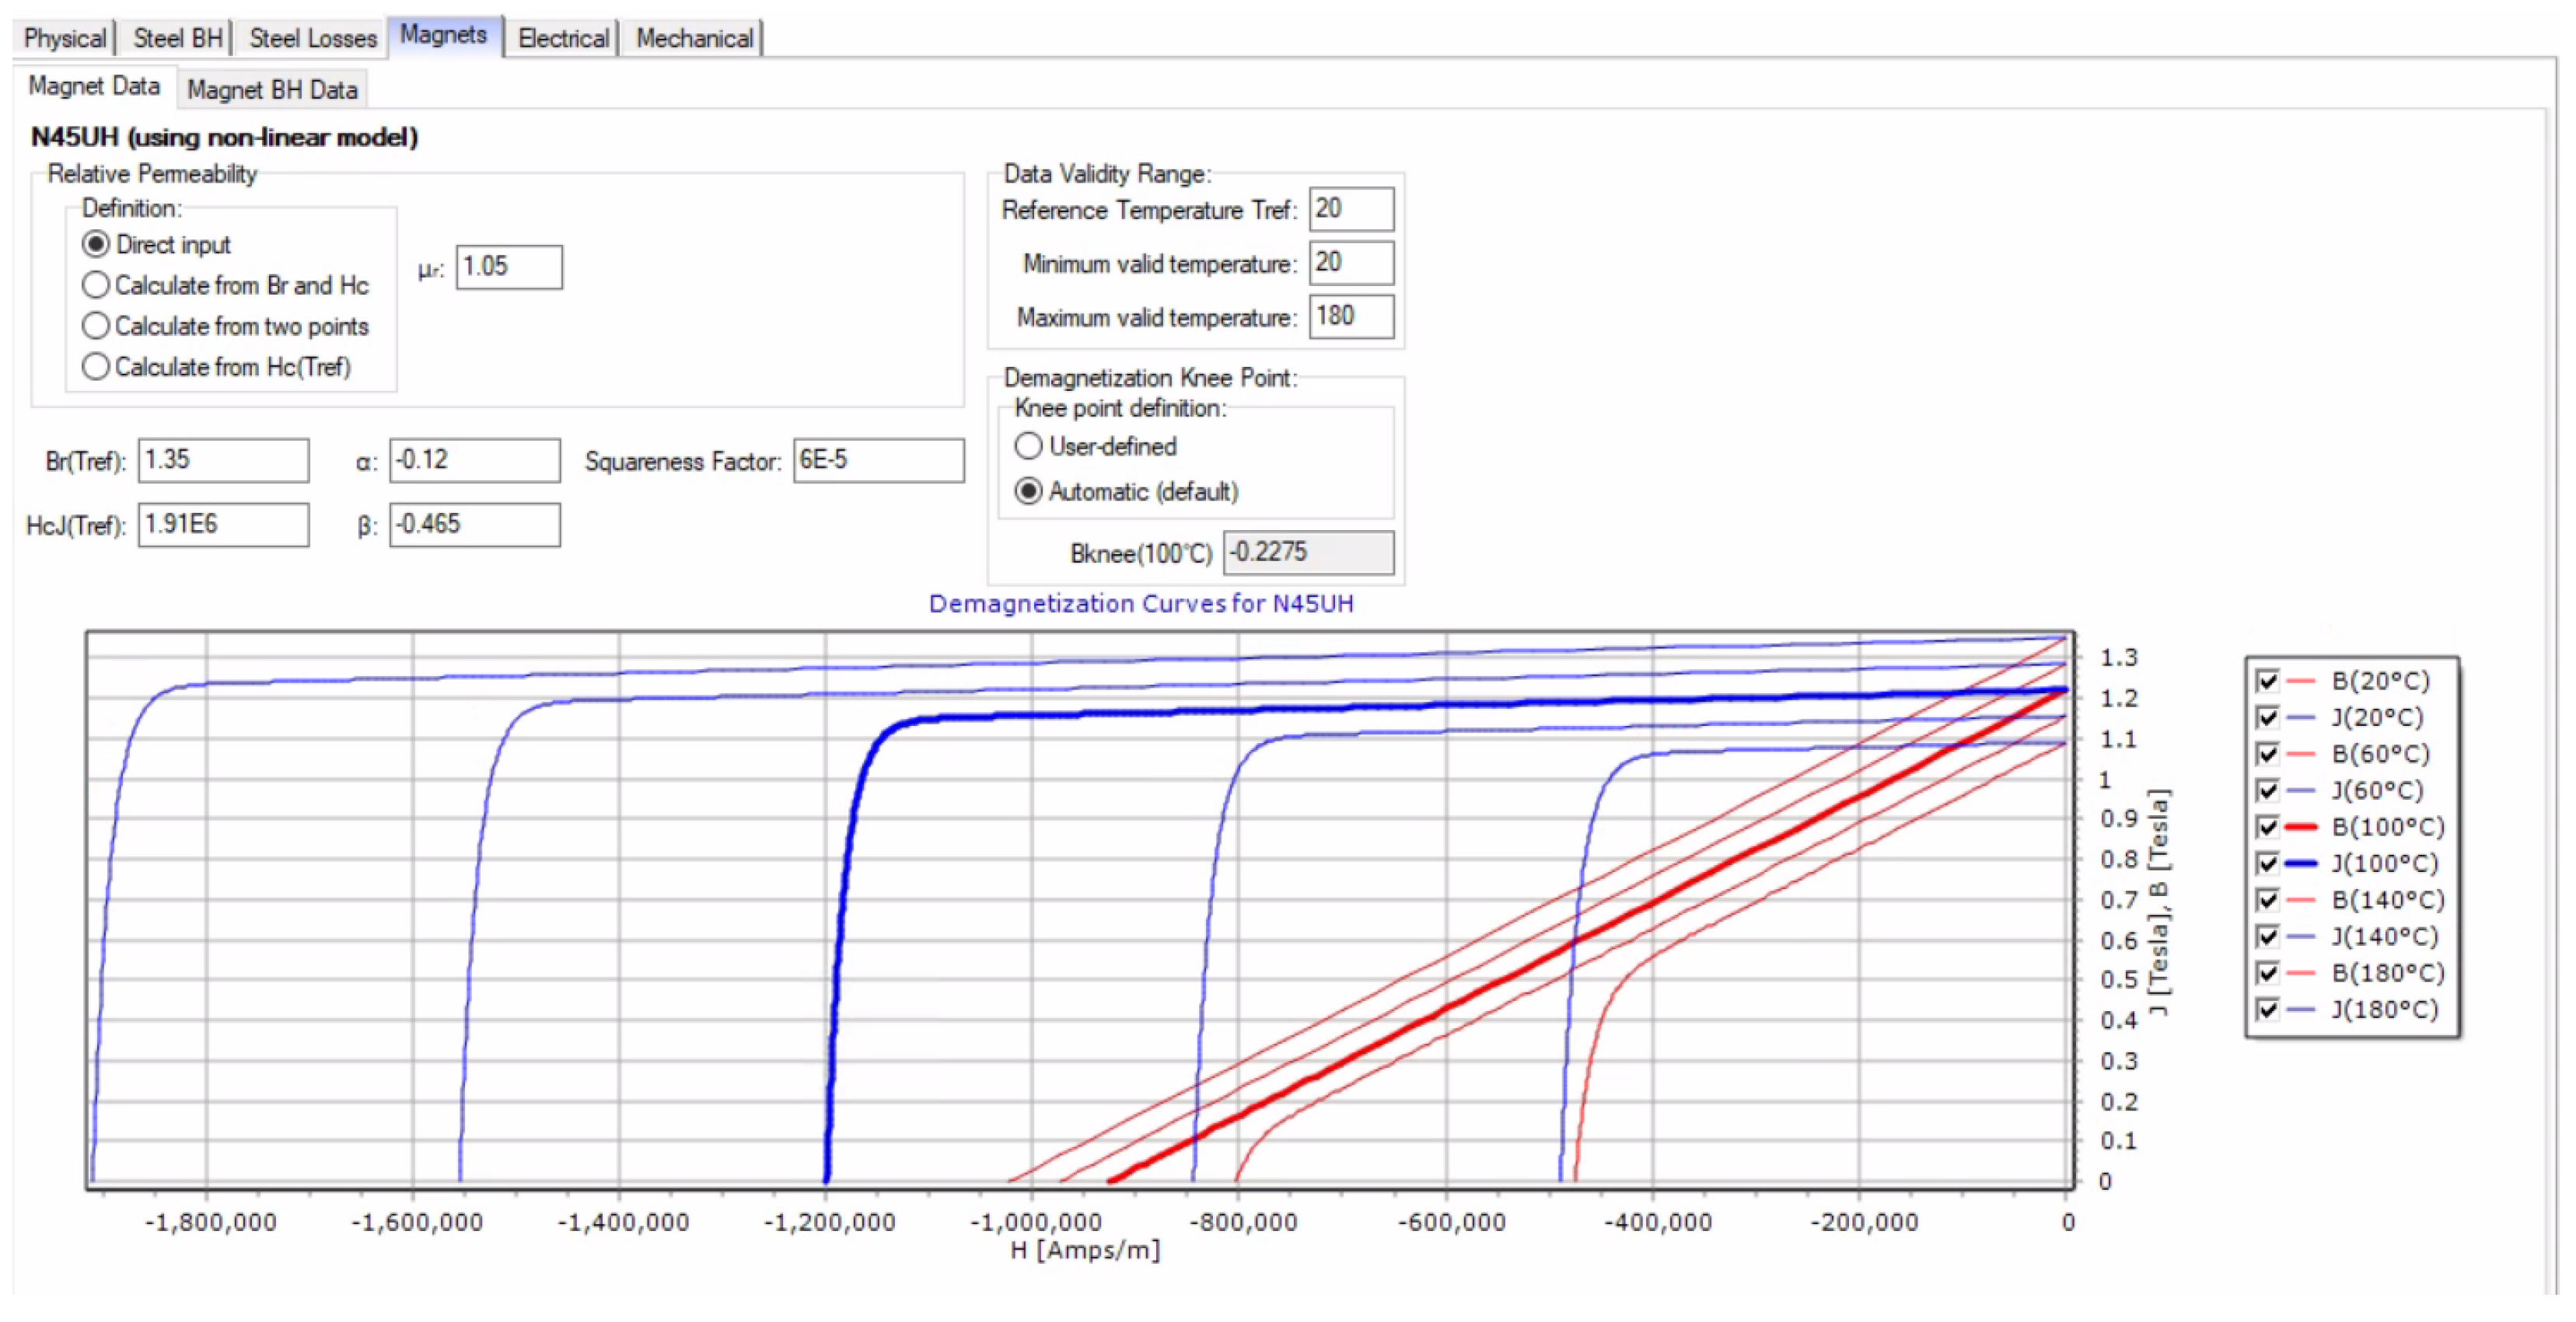Open the Magnet BH Data sub-tab
This screenshot has width=2576, height=1322.
point(272,90)
